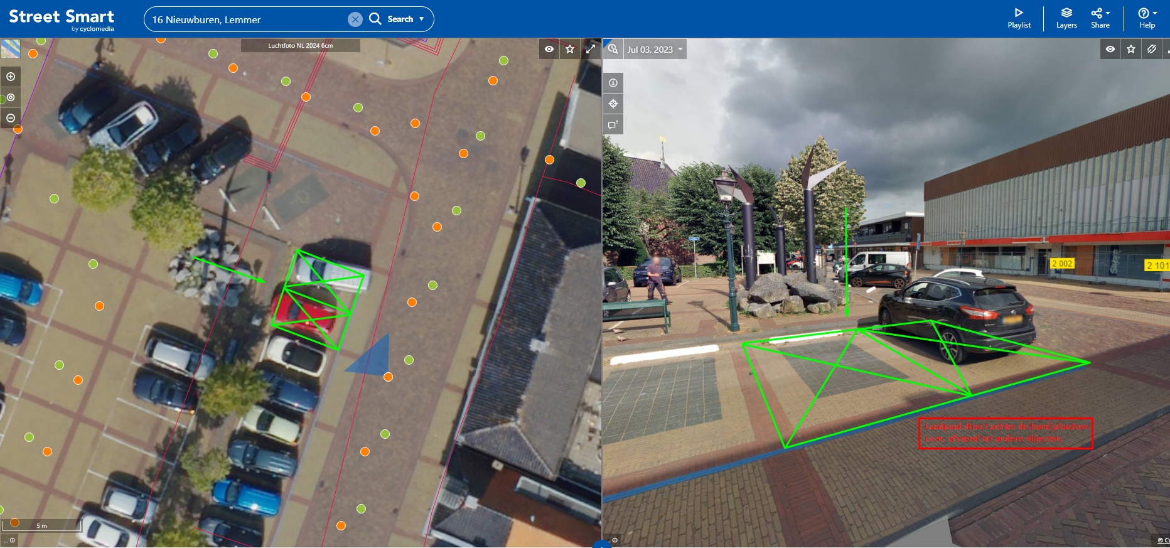Toggle map overlay visibility eye icon
The image size is (1170, 548).
pos(549,49)
